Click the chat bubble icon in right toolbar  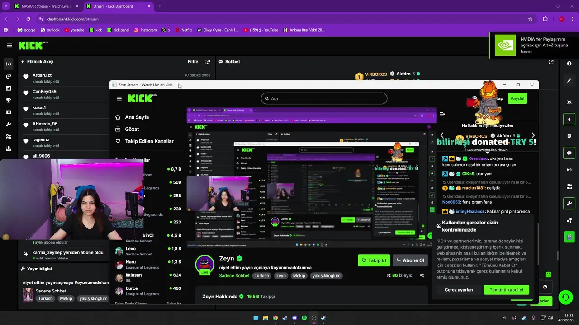[x=569, y=153]
